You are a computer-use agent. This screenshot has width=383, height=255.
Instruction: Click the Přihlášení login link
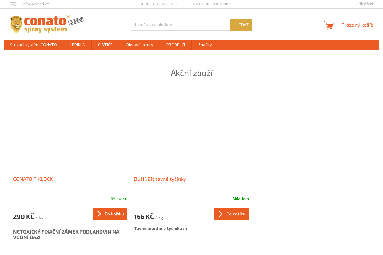click(x=364, y=4)
